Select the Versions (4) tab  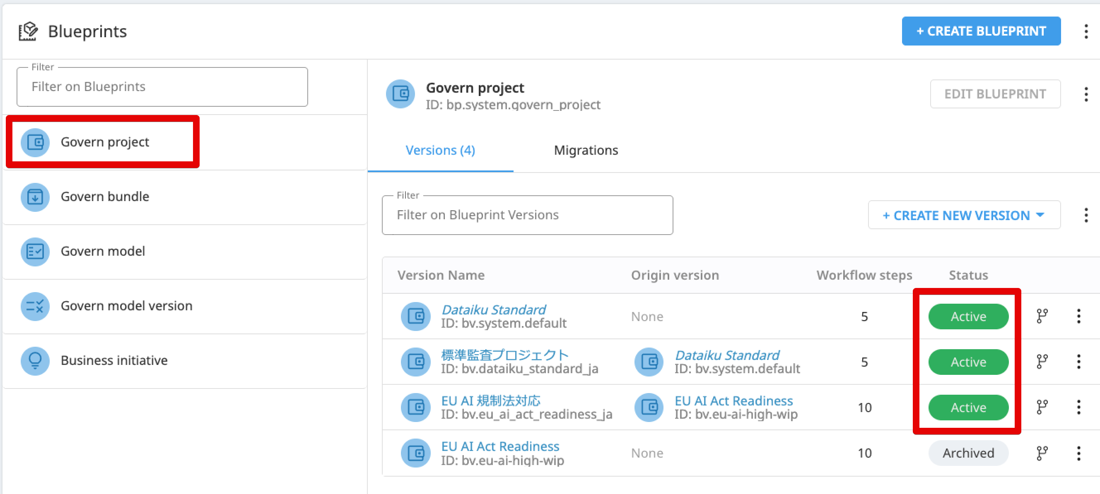click(440, 150)
